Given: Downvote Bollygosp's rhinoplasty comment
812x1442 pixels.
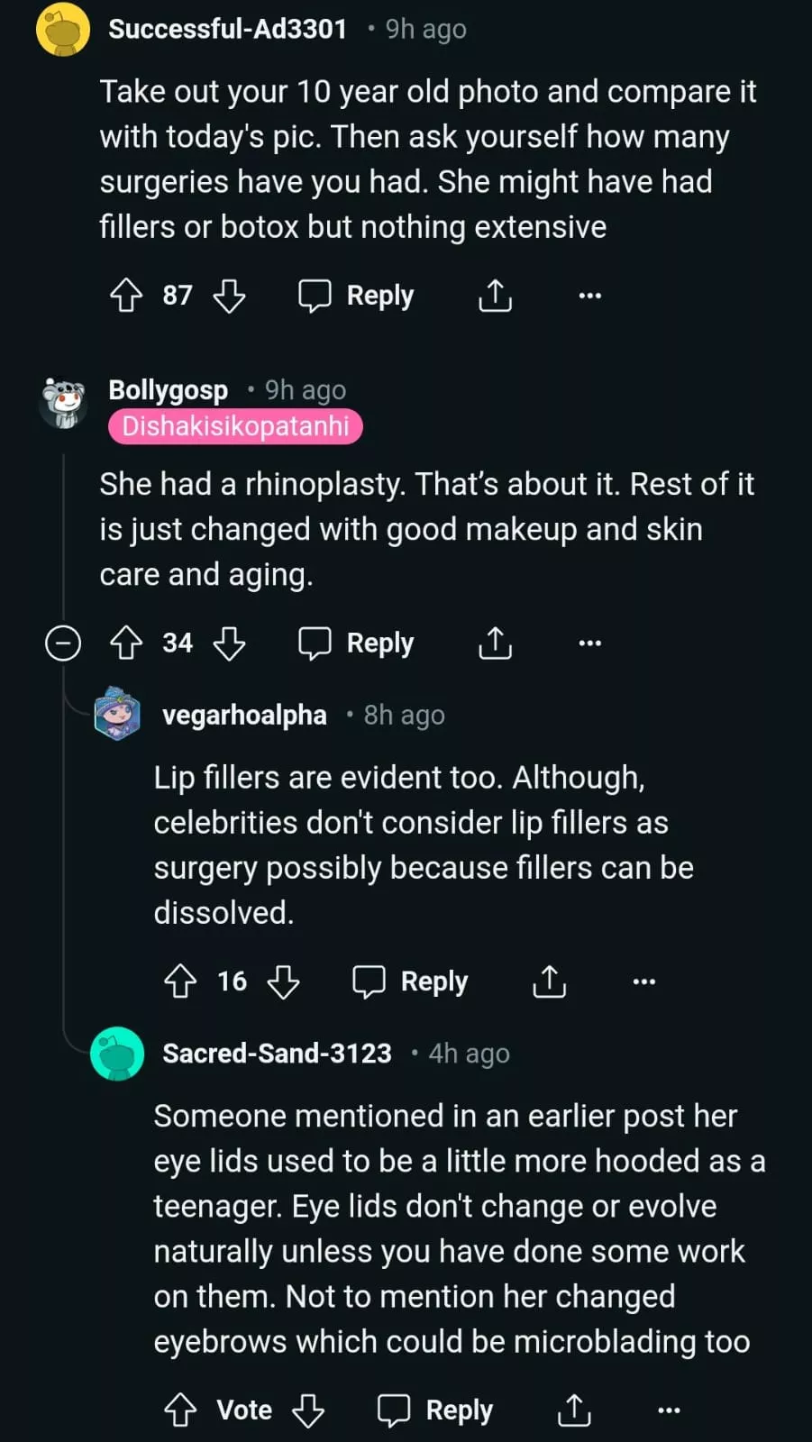Looking at the screenshot, I should pyautogui.click(x=229, y=643).
